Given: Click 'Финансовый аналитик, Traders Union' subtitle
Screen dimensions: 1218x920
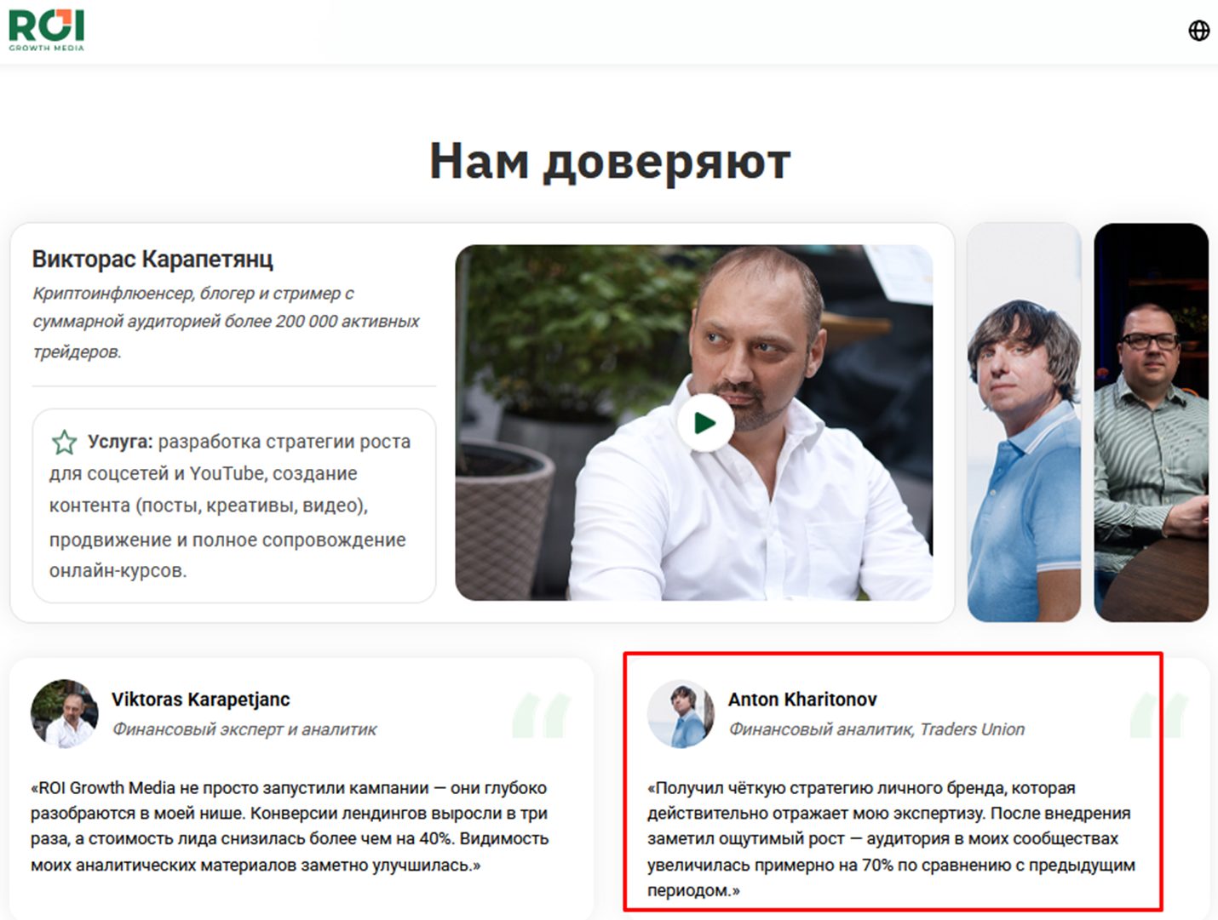Looking at the screenshot, I should [876, 729].
